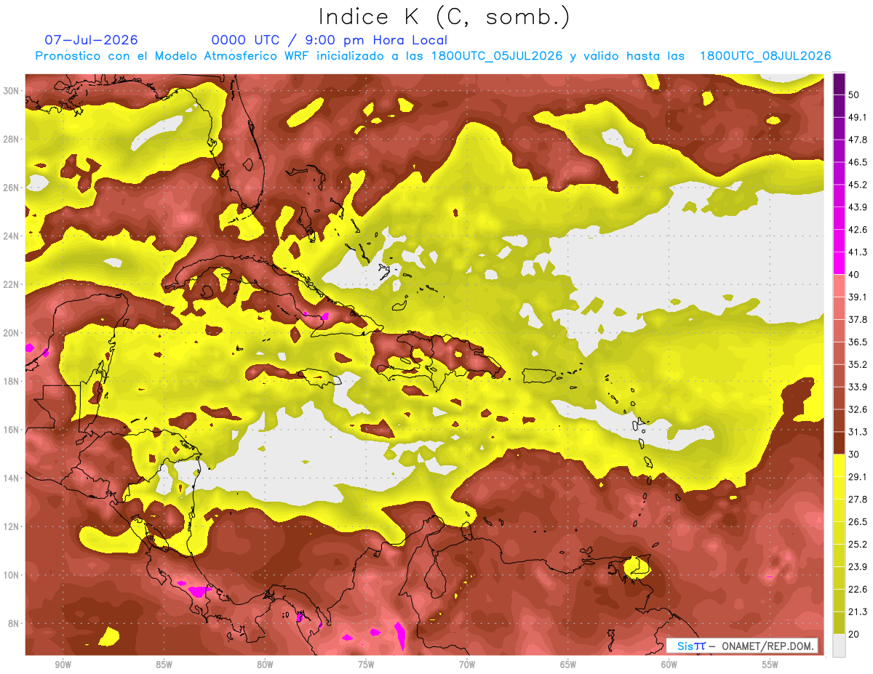Click the color scale value "25.2"
The height and width of the screenshot is (674, 873).
[x=858, y=545]
